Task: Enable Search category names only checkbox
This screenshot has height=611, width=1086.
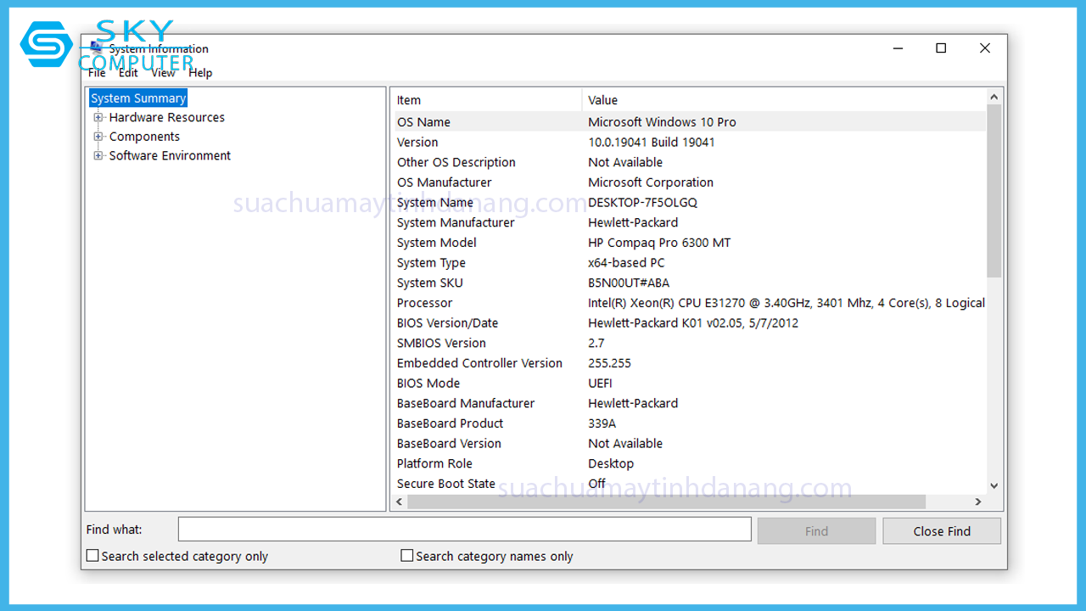Action: [407, 556]
